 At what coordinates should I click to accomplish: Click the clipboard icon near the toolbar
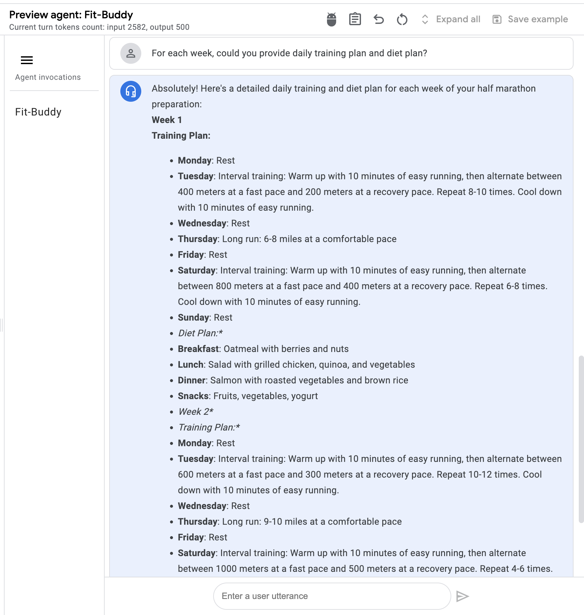(x=355, y=19)
